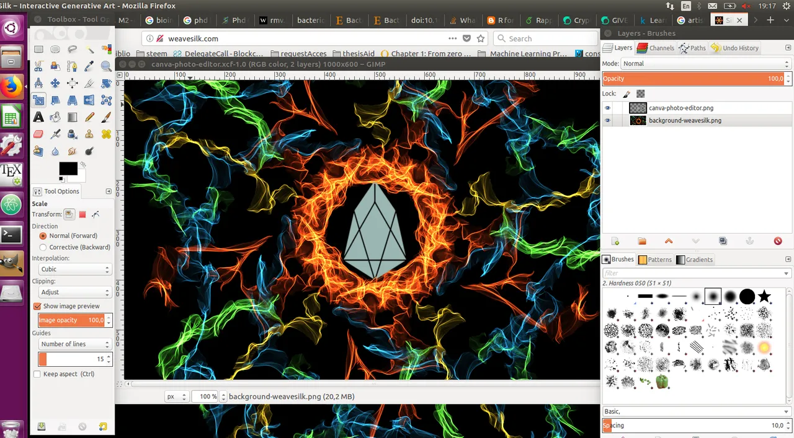Select the Smudge tool
794x438 pixels.
[73, 151]
